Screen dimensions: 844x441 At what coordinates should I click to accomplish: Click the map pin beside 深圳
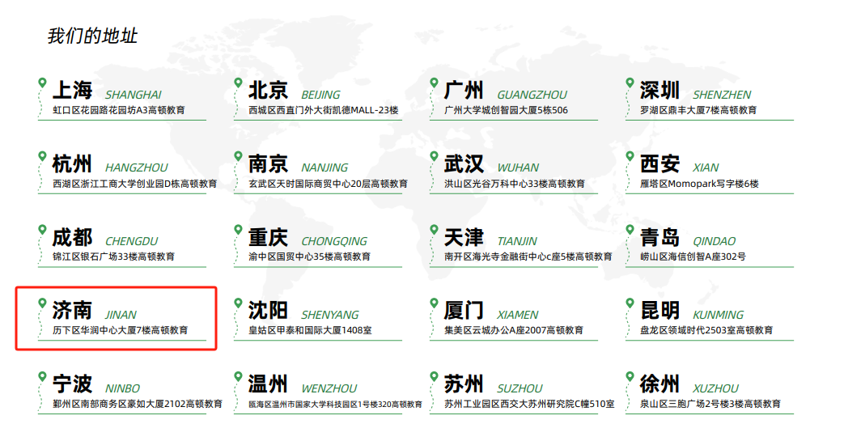click(630, 83)
